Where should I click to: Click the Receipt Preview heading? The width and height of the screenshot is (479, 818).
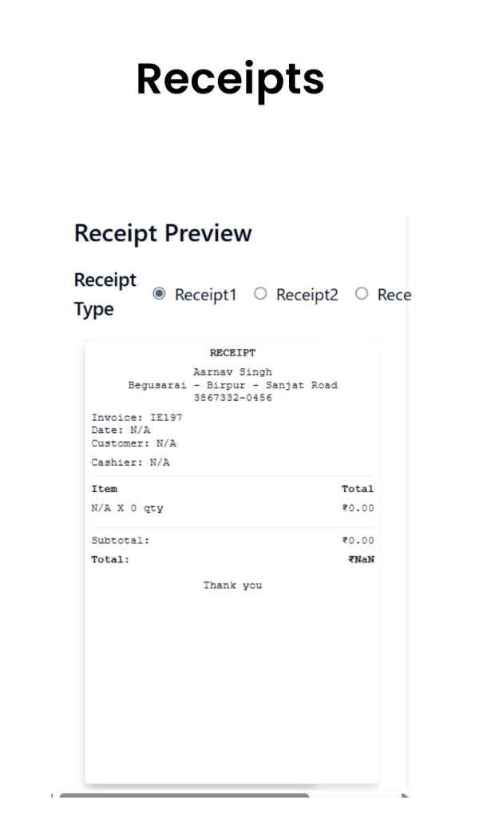[162, 233]
